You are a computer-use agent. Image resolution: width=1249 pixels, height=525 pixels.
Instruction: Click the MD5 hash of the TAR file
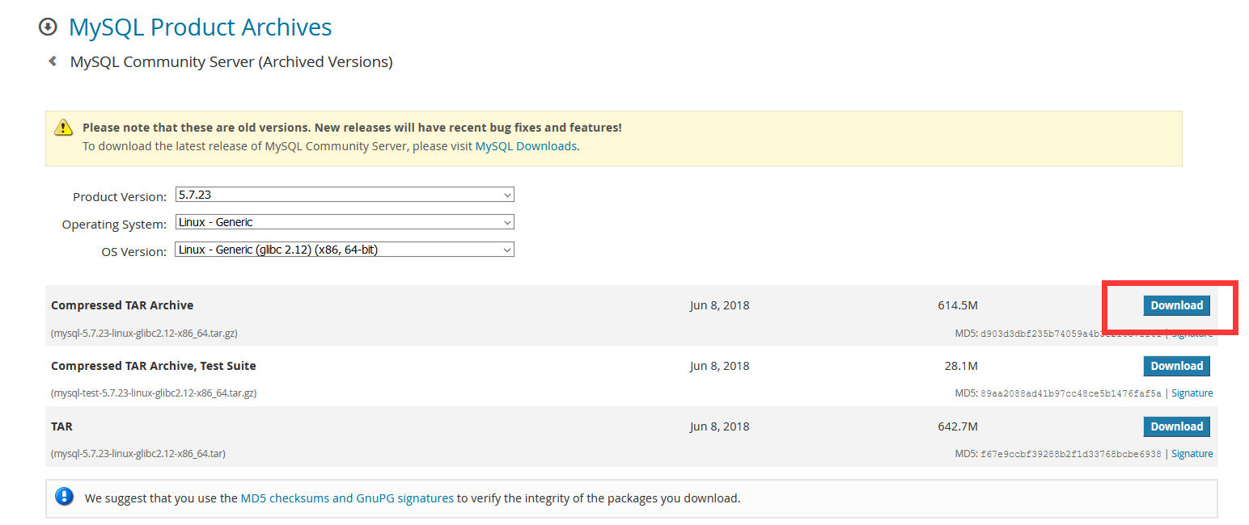coord(1070,454)
